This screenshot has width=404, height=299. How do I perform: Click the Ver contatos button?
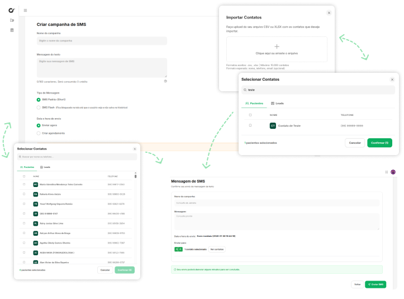click(x=217, y=249)
